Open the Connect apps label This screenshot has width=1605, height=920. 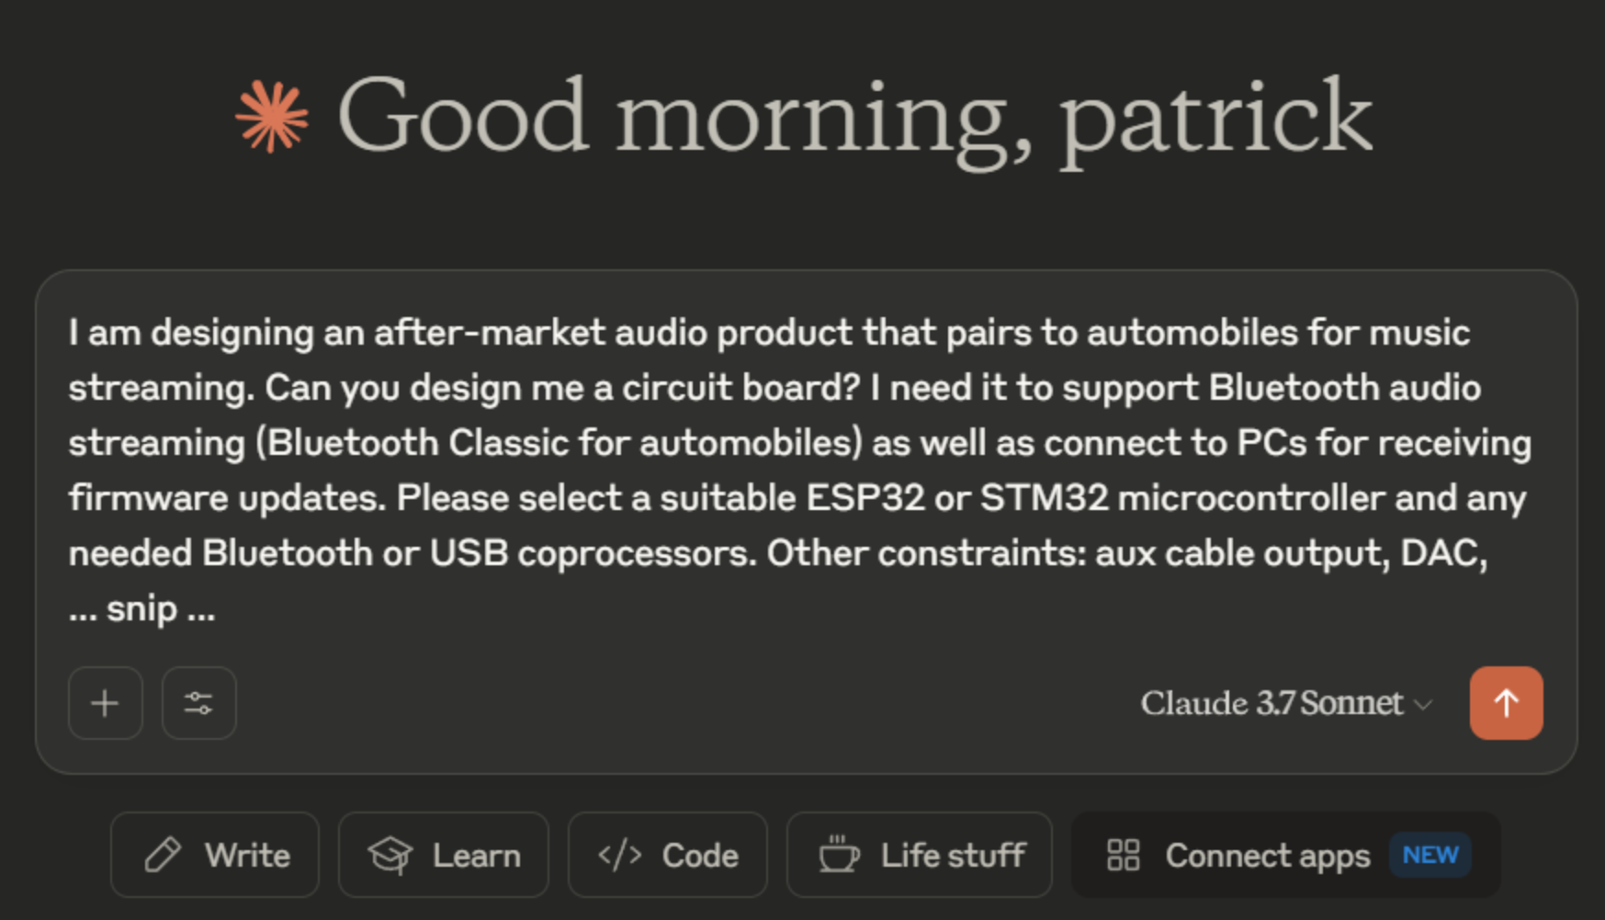pos(1267,855)
